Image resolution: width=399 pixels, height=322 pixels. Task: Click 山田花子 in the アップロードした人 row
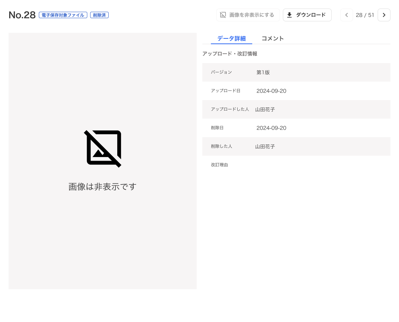click(x=265, y=109)
